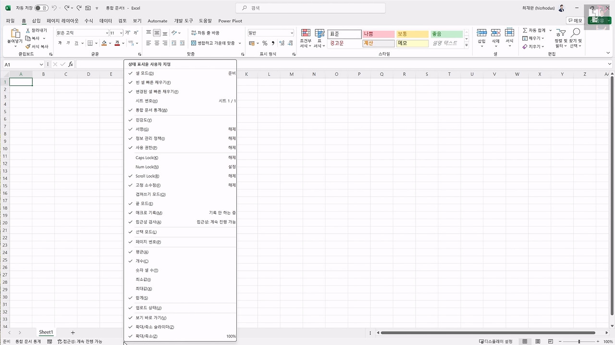The height and width of the screenshot is (345, 615).
Task: Add a new sheet with plus button
Action: coord(73,332)
